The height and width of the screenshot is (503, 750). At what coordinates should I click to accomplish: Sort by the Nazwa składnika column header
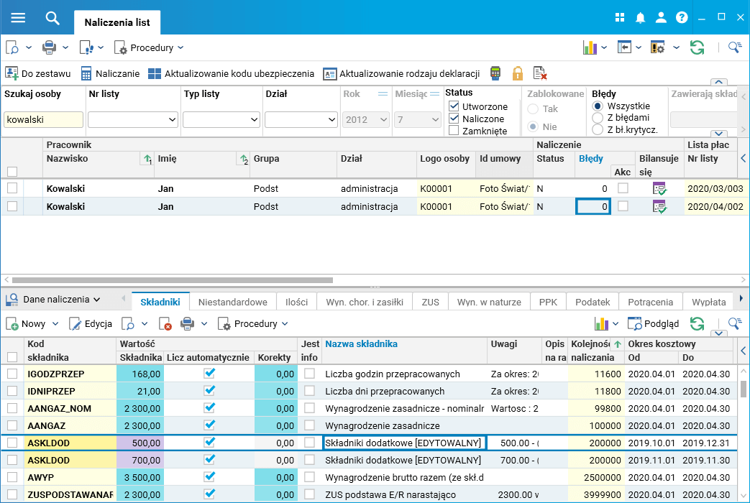[x=361, y=343]
